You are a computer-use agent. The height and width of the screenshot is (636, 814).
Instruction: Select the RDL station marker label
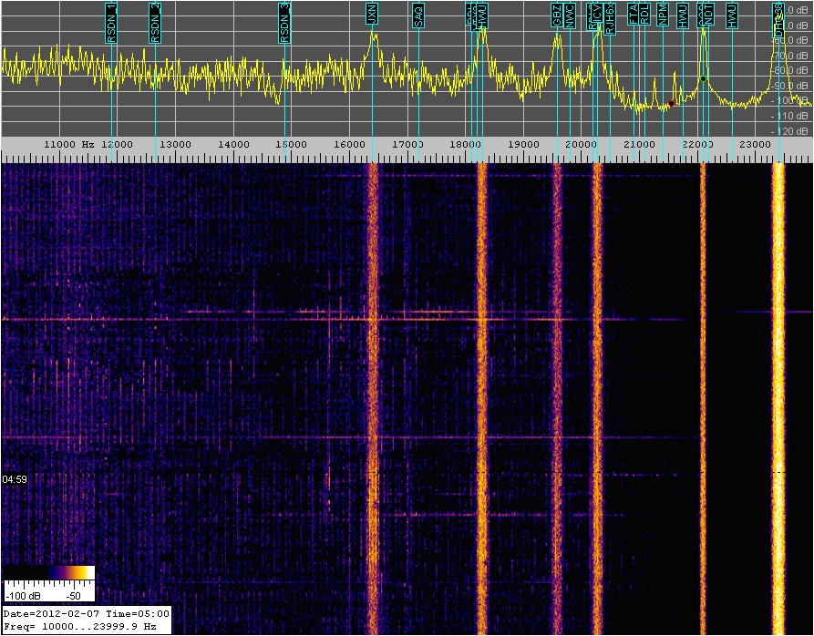tap(644, 15)
